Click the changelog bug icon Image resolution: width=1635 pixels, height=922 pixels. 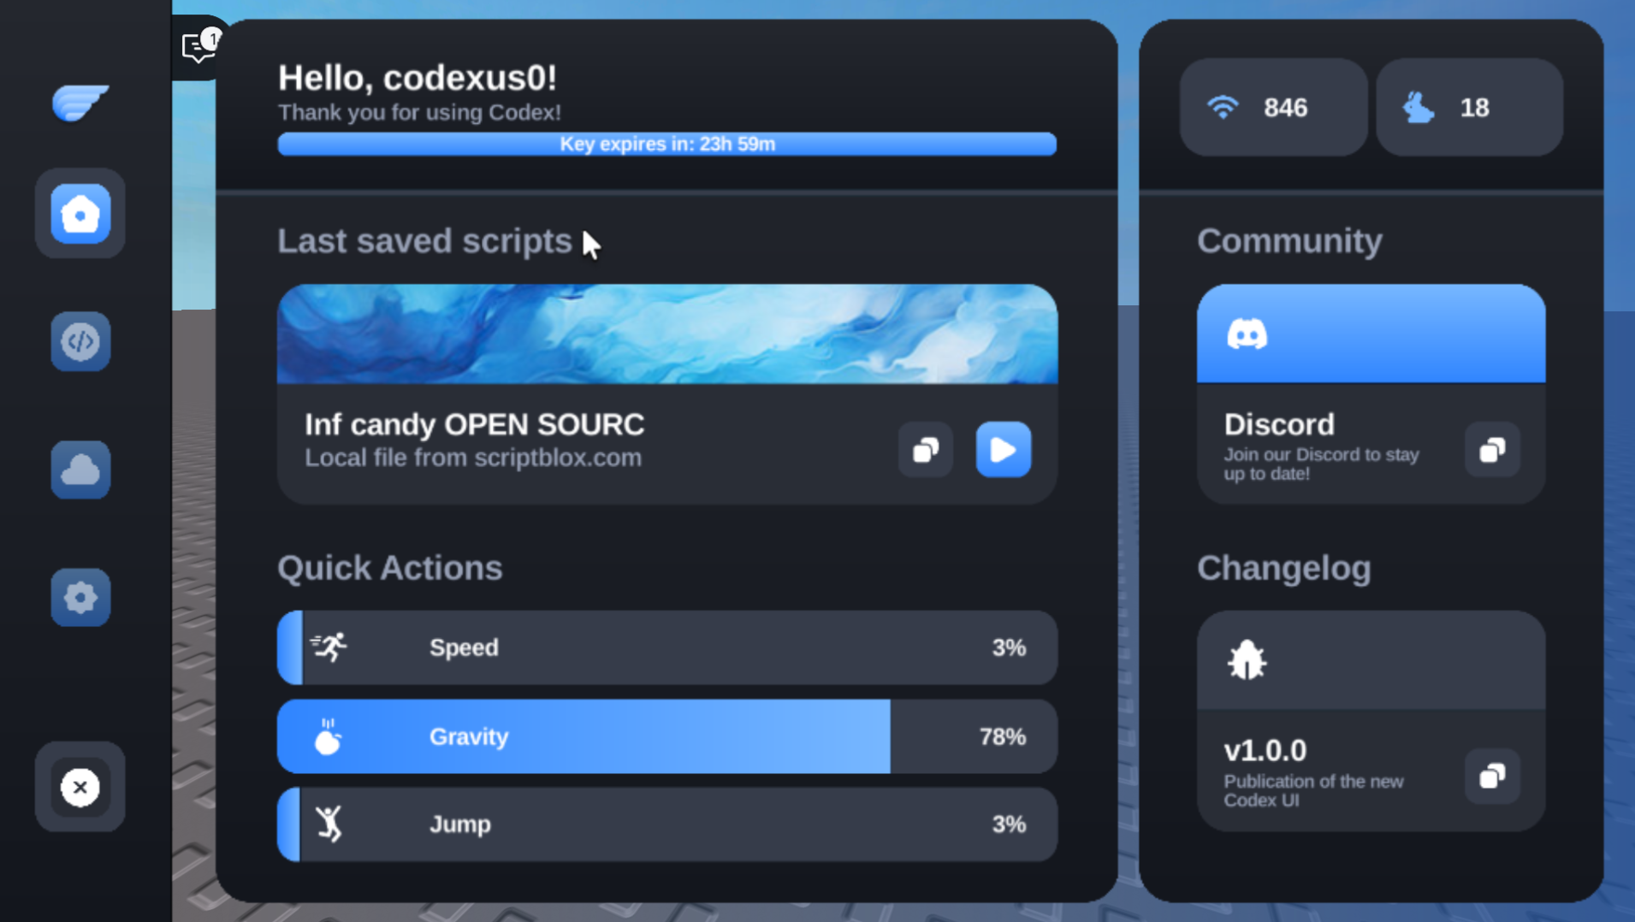[1247, 660]
